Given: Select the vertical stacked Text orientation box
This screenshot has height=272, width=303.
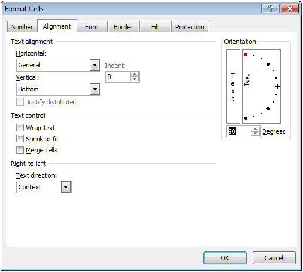Looking at the screenshot, I should coord(233,86).
